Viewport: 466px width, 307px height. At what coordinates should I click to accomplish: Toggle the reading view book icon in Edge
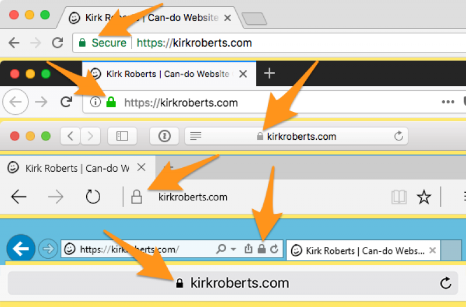coord(399,197)
